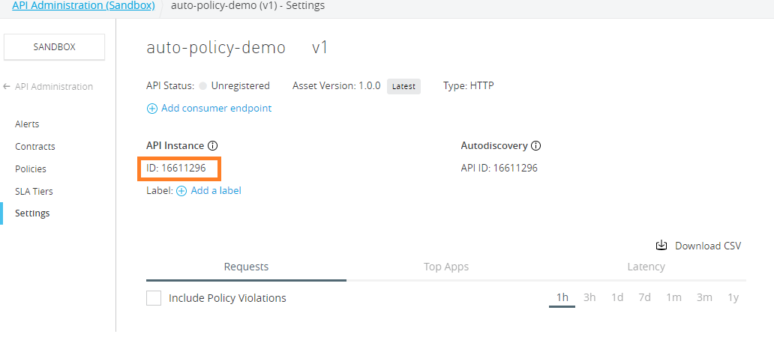This screenshot has width=774, height=343.
Task: Open the SANDBOX environment switcher
Action: (x=55, y=47)
